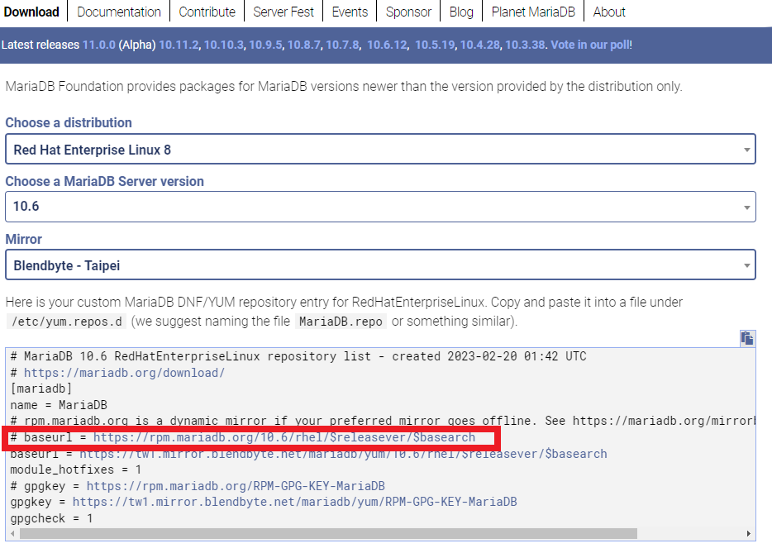Open the 11.0.0 Alpha release link
Screen dimensions: 772x553
(99, 45)
